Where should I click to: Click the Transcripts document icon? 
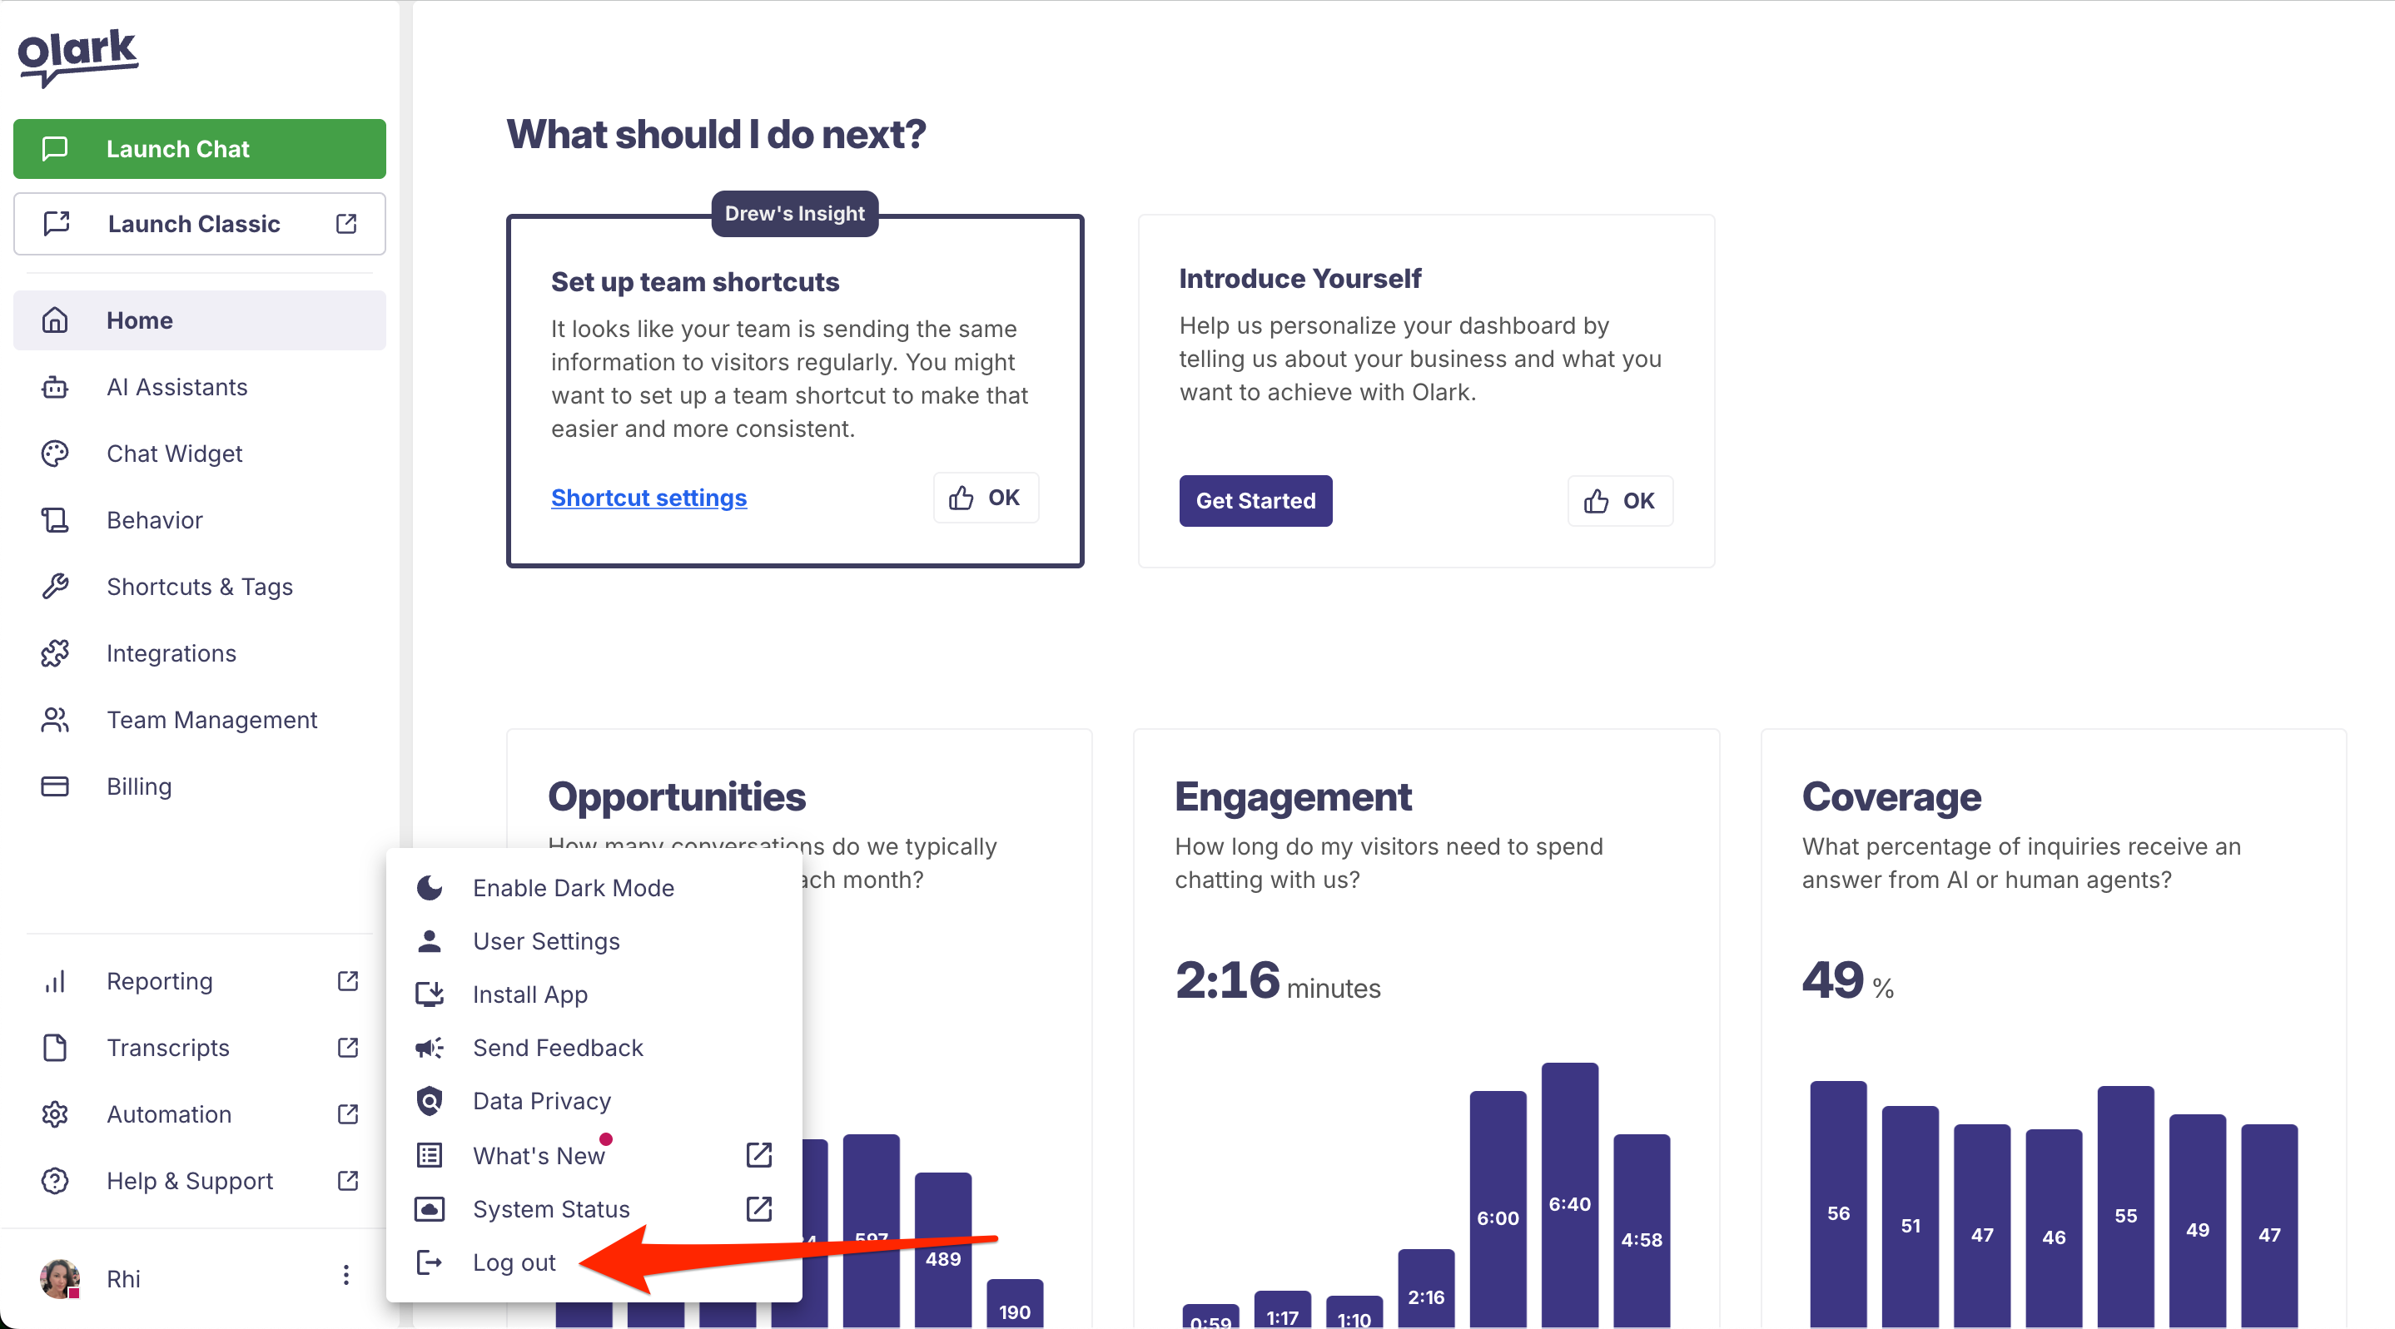[x=55, y=1048]
